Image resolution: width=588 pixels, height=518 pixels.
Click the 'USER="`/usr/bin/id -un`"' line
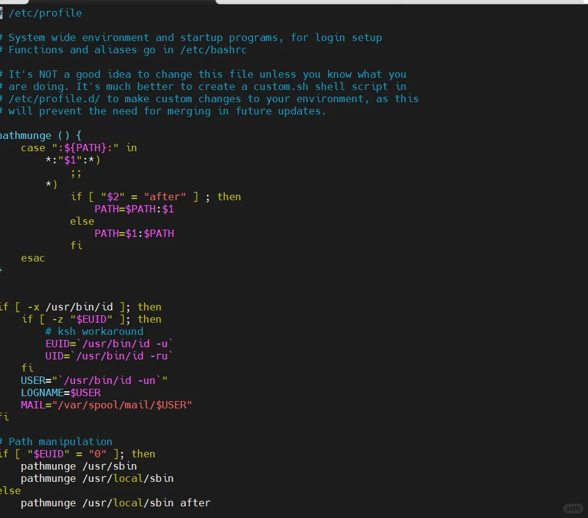point(94,380)
